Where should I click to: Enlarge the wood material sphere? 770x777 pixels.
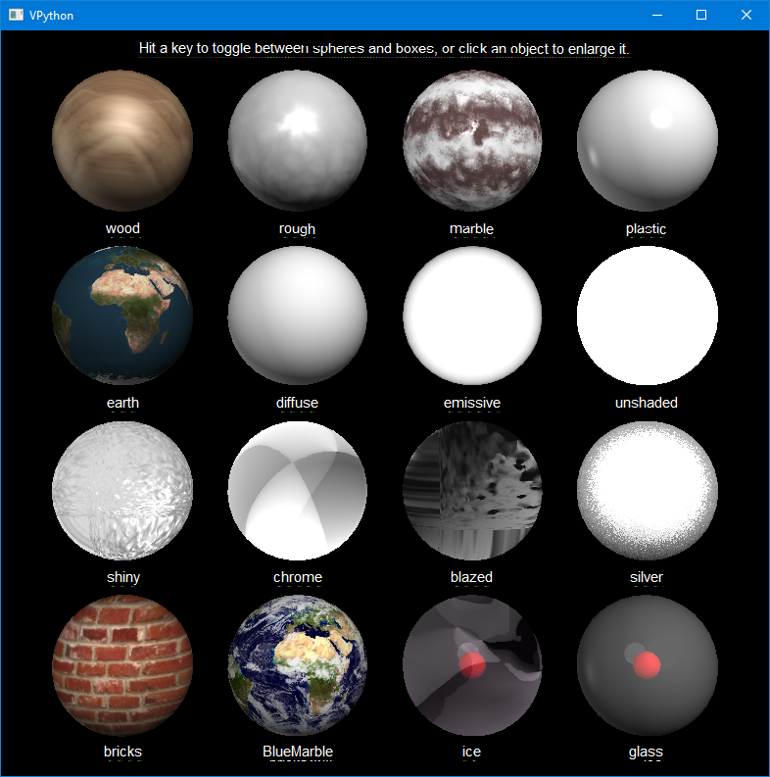pyautogui.click(x=122, y=141)
